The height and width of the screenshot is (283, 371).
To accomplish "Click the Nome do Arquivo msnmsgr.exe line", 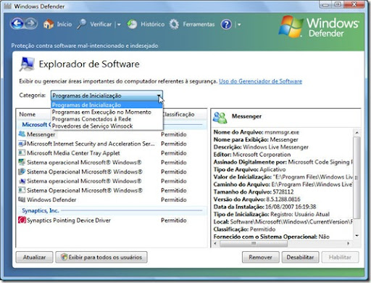I will [257, 132].
